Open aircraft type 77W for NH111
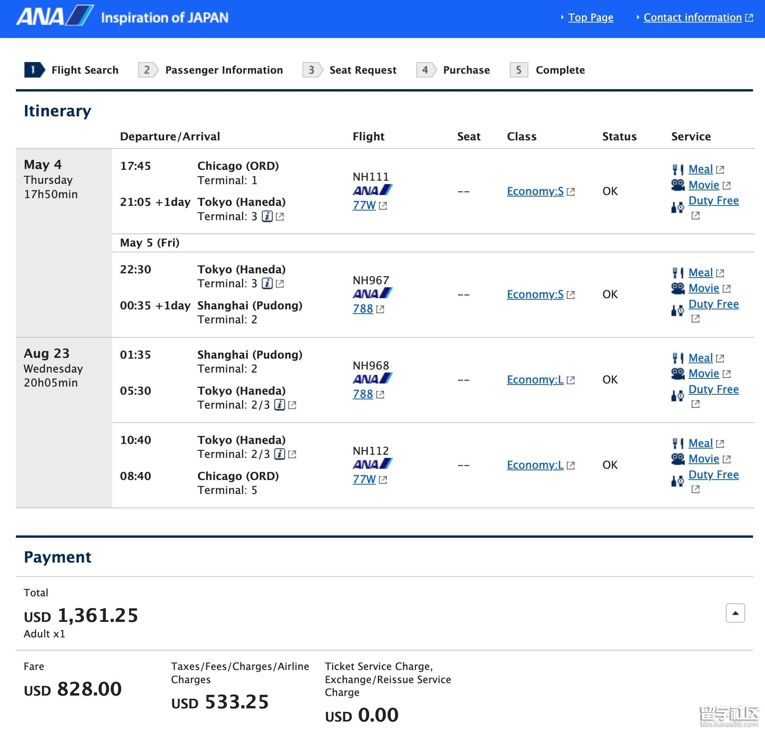Image resolution: width=765 pixels, height=732 pixels. click(364, 205)
